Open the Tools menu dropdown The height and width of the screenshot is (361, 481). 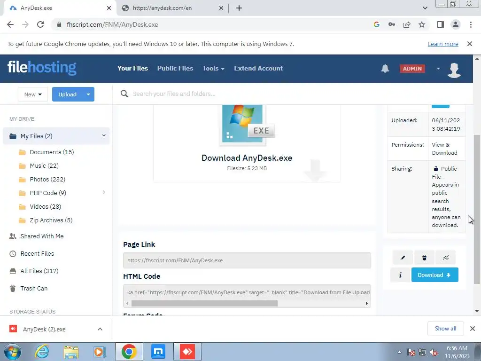point(213,69)
